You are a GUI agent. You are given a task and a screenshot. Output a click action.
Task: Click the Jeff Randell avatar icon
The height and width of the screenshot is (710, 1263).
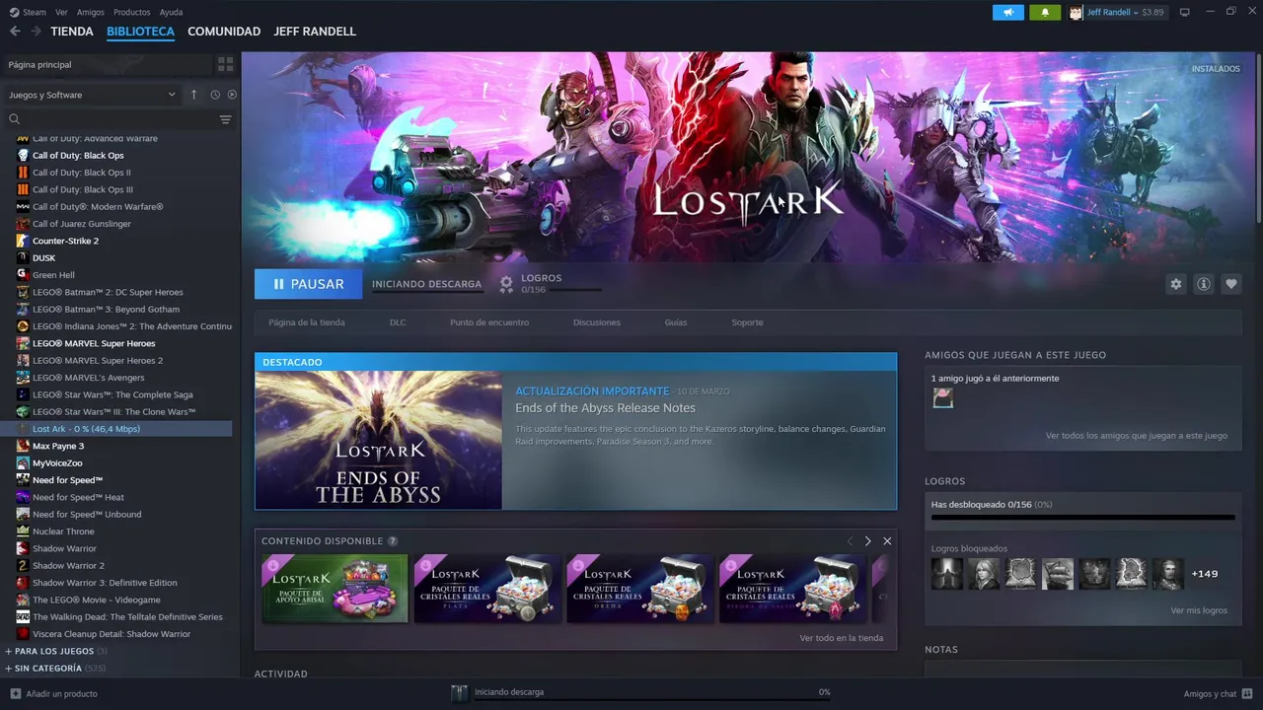[x=1076, y=13]
